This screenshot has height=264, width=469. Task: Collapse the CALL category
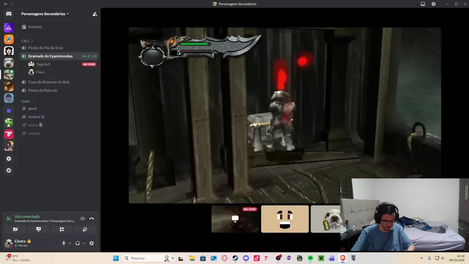(x=27, y=41)
